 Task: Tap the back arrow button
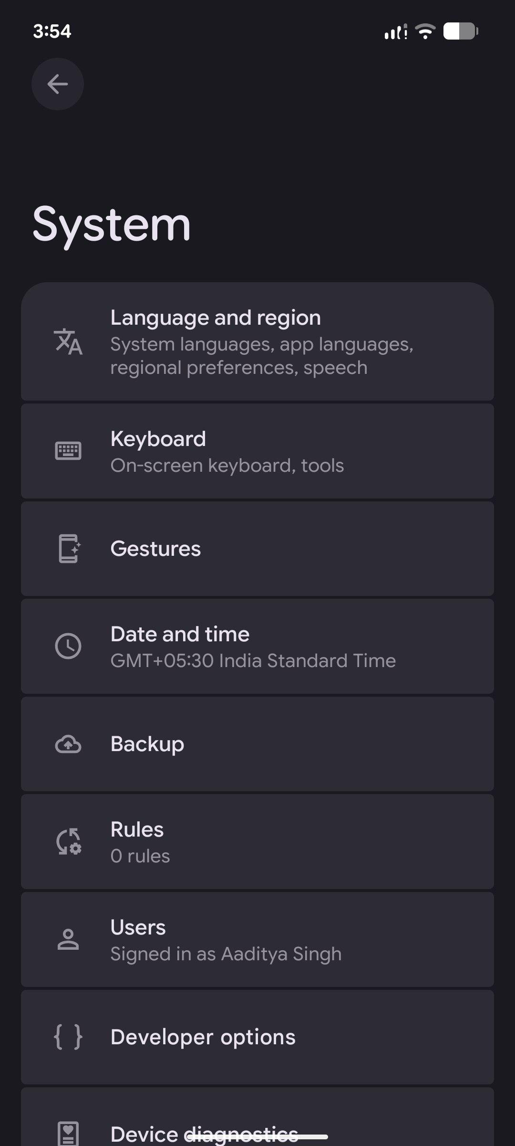click(x=58, y=85)
